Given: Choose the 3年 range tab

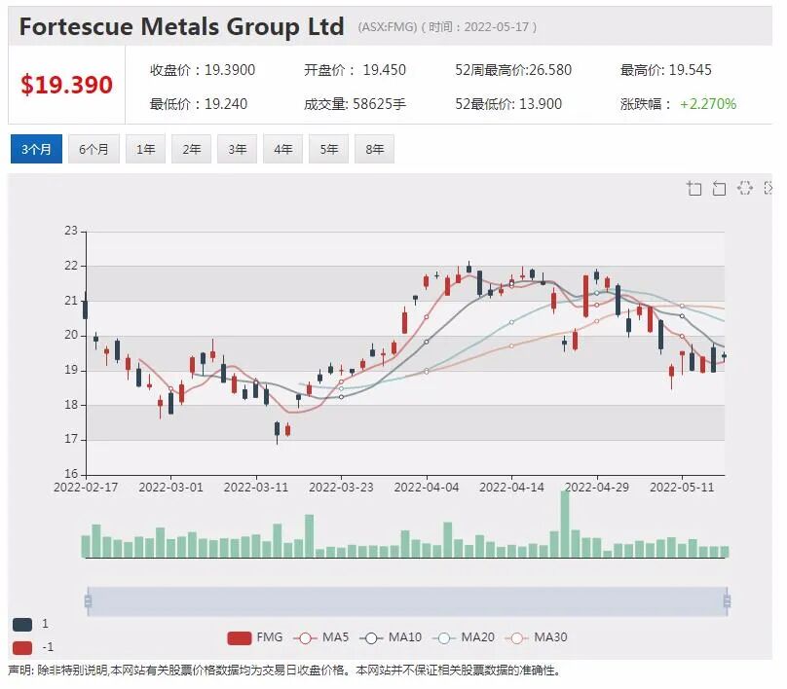Looking at the screenshot, I should pos(237,149).
